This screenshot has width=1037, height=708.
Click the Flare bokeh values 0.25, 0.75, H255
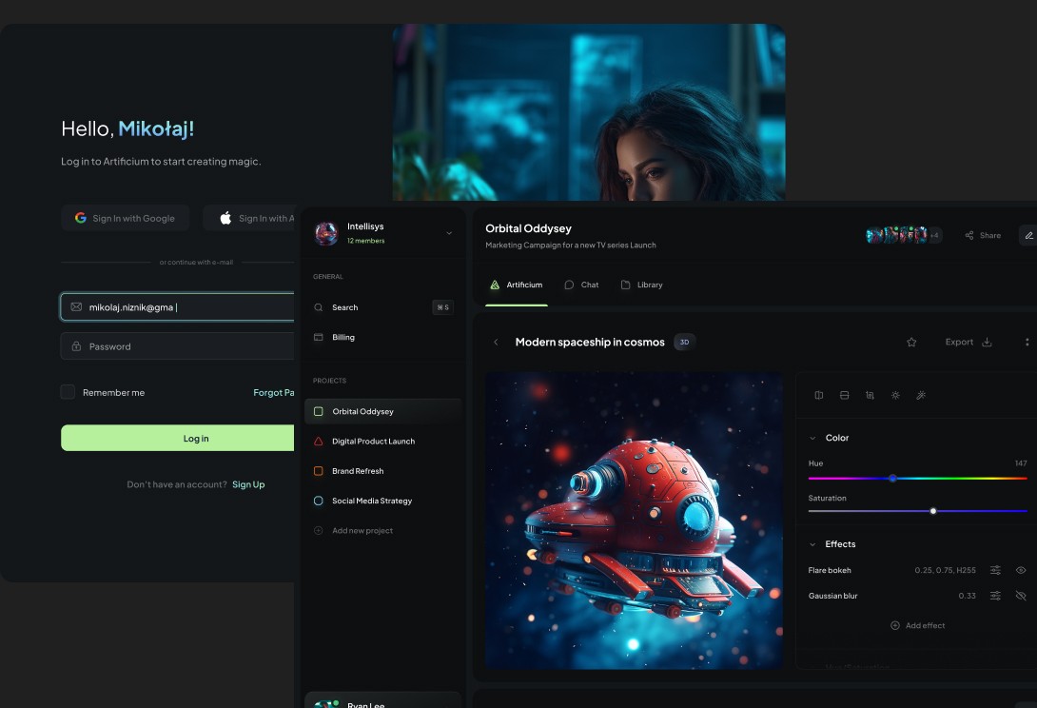pos(945,570)
